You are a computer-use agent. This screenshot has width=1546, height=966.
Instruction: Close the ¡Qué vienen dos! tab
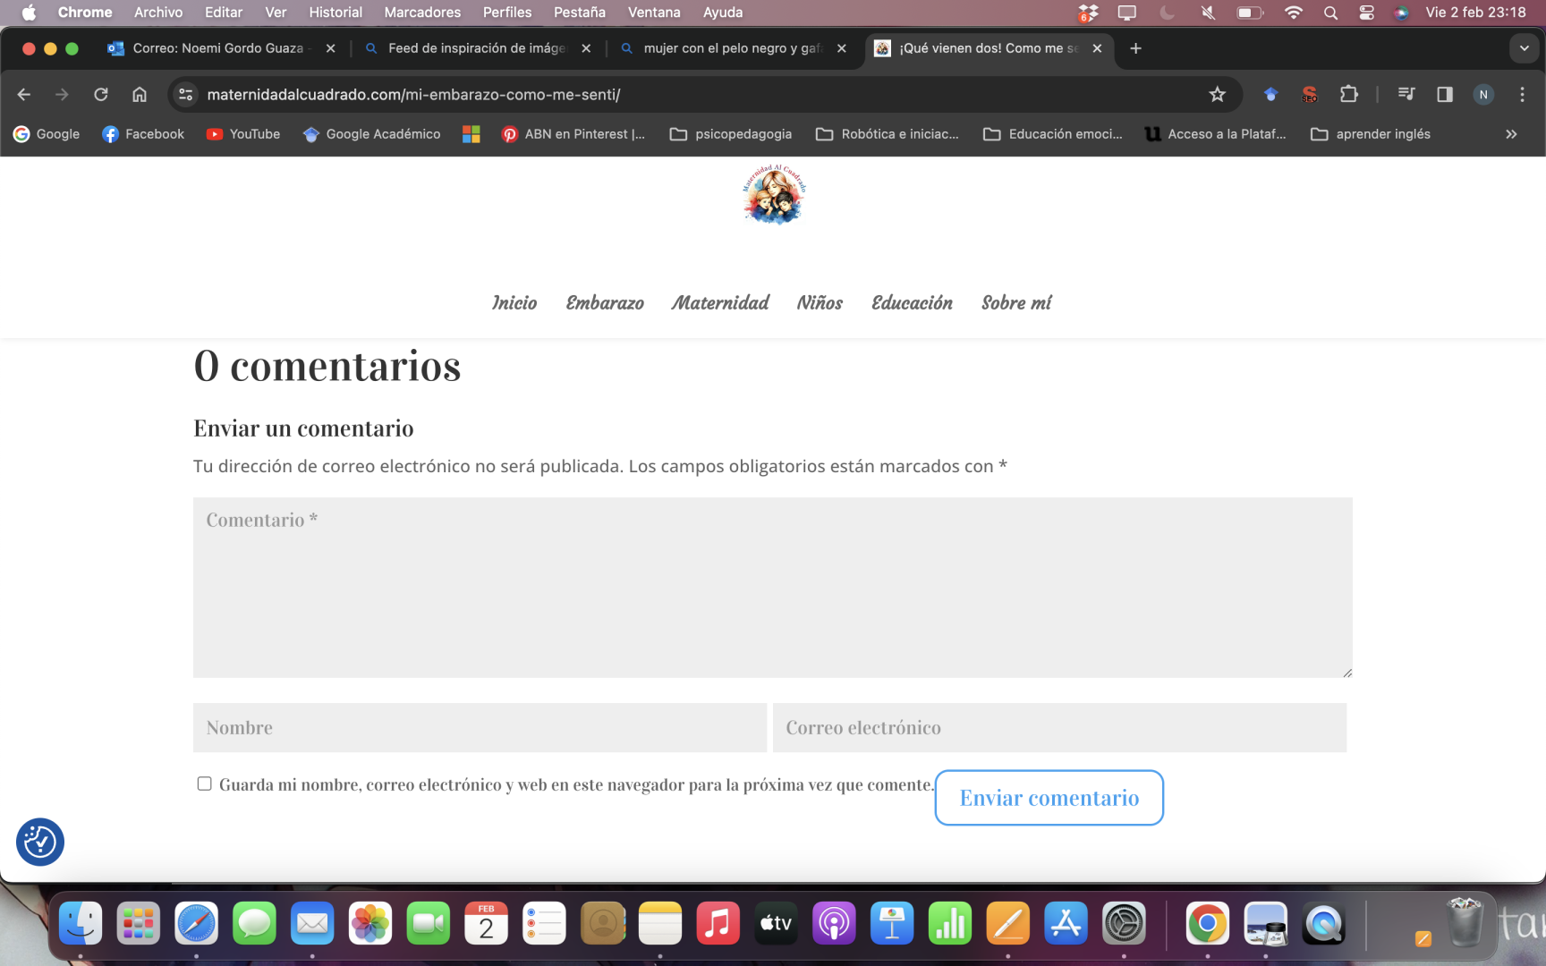[1097, 48]
